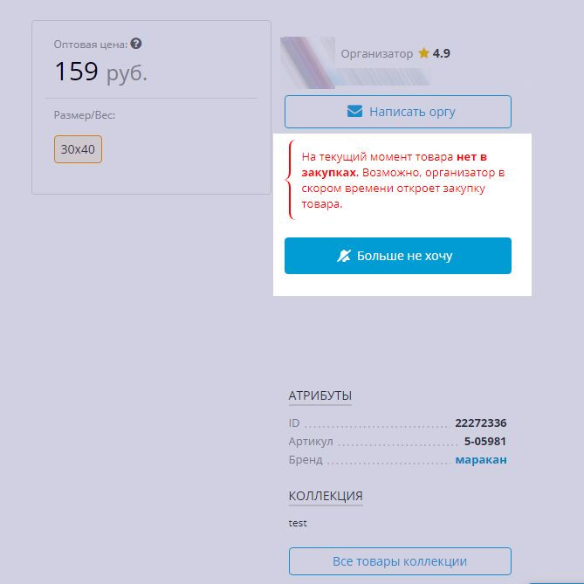Click the crossed-out bell icon
This screenshot has height=584, width=584.
click(x=344, y=256)
